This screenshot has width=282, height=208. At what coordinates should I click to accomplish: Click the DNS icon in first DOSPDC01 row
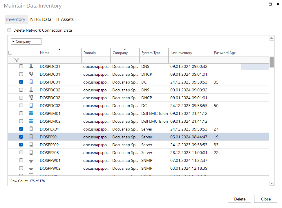pos(31,66)
